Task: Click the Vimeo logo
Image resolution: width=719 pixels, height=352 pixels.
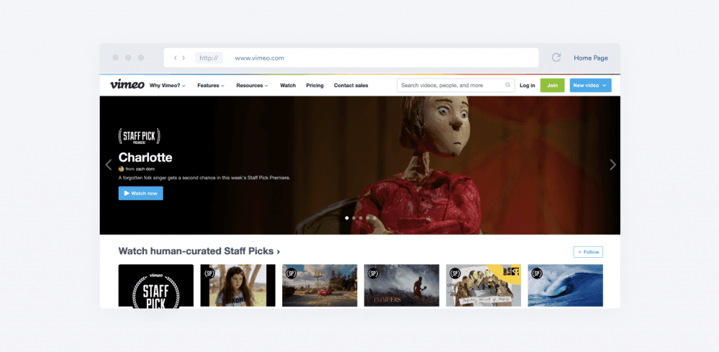Action: pyautogui.click(x=127, y=85)
